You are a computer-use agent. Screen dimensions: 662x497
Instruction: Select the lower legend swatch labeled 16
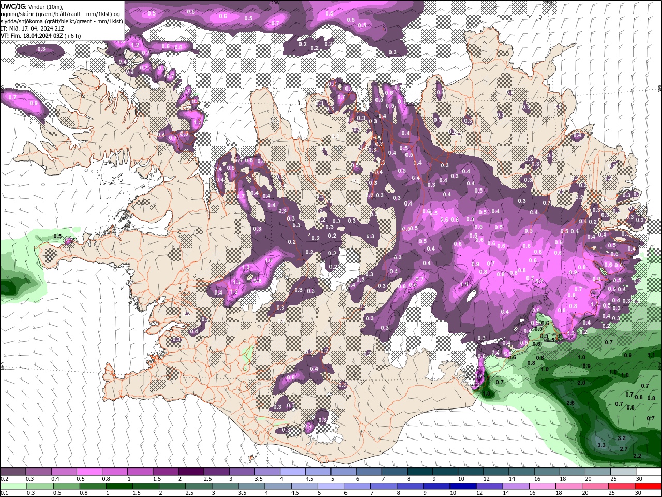[x=543, y=486]
